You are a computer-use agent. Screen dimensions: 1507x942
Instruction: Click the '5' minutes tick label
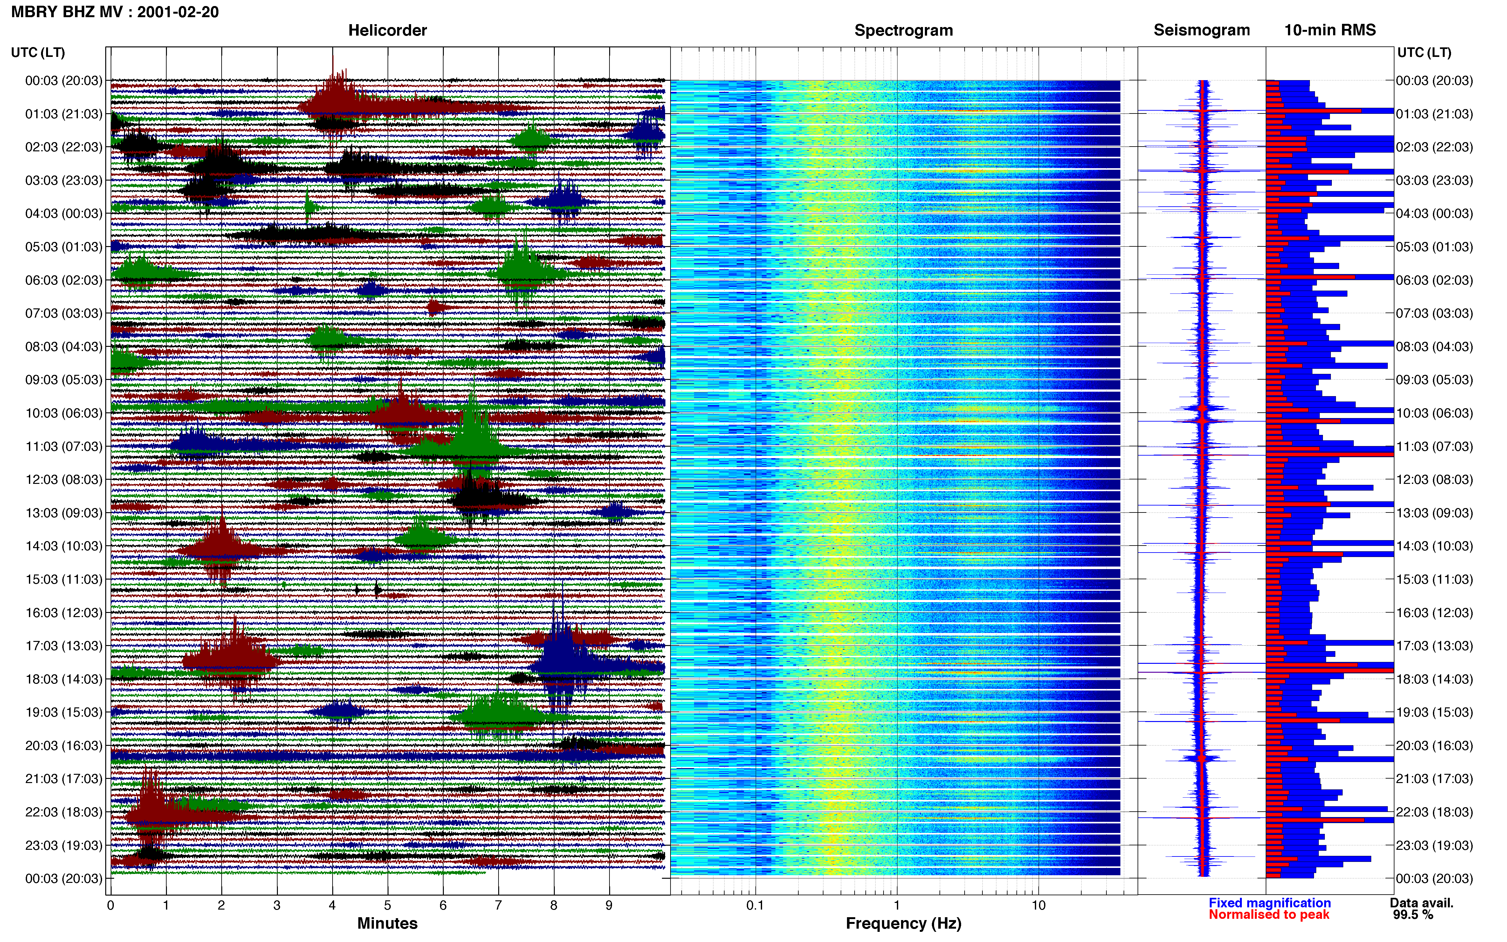pyautogui.click(x=388, y=905)
